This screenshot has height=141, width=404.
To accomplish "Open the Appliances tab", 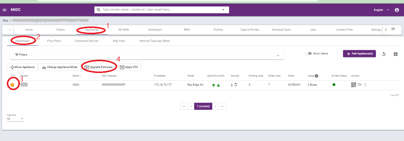I will click(x=92, y=30).
